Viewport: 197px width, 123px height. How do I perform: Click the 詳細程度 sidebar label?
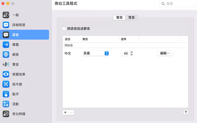pos(19,25)
